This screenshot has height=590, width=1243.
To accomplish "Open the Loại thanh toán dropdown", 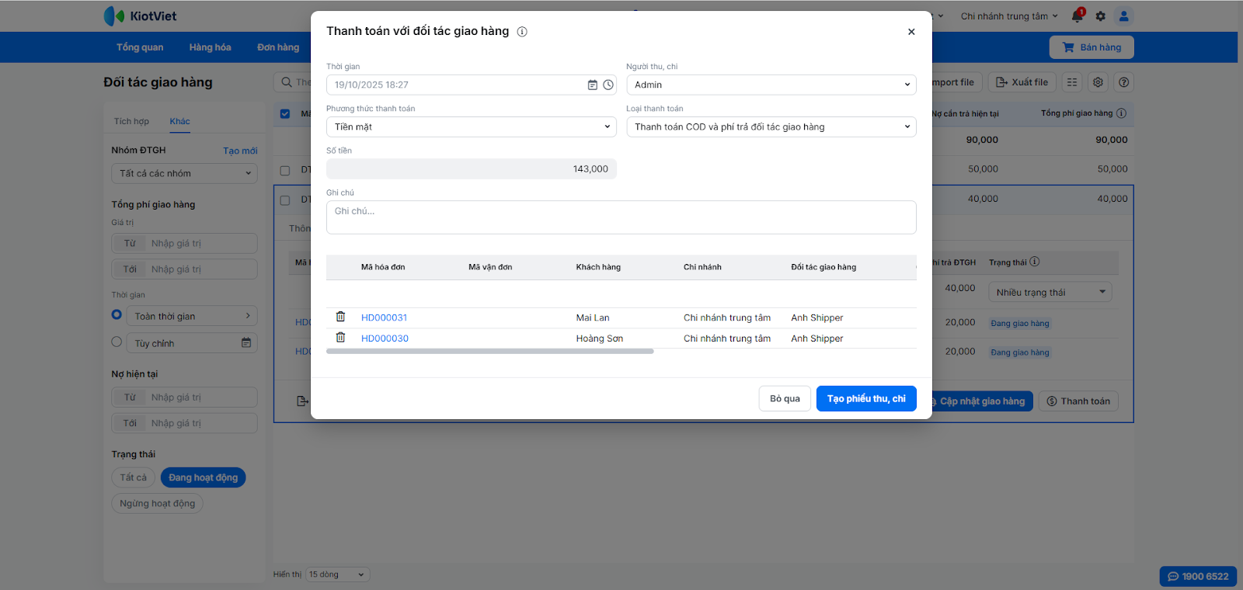I will (x=771, y=127).
